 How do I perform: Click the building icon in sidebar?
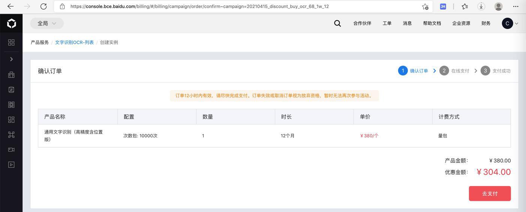(11, 75)
